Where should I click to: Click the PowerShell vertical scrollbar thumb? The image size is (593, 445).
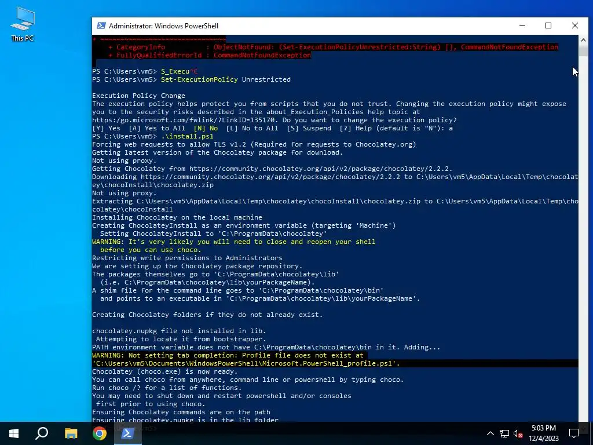click(583, 51)
